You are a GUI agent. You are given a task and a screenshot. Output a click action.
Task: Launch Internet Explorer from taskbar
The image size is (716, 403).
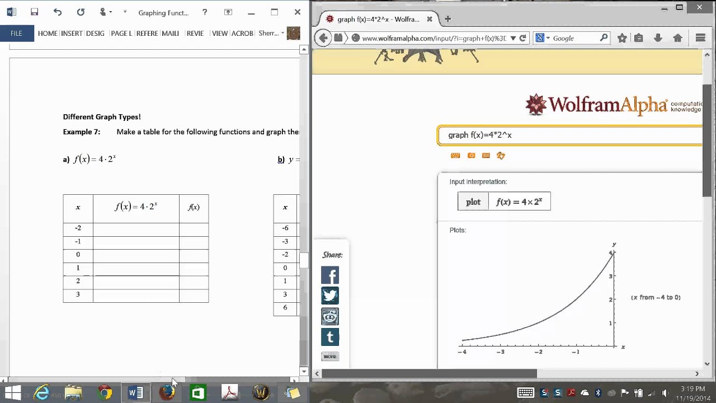click(42, 393)
